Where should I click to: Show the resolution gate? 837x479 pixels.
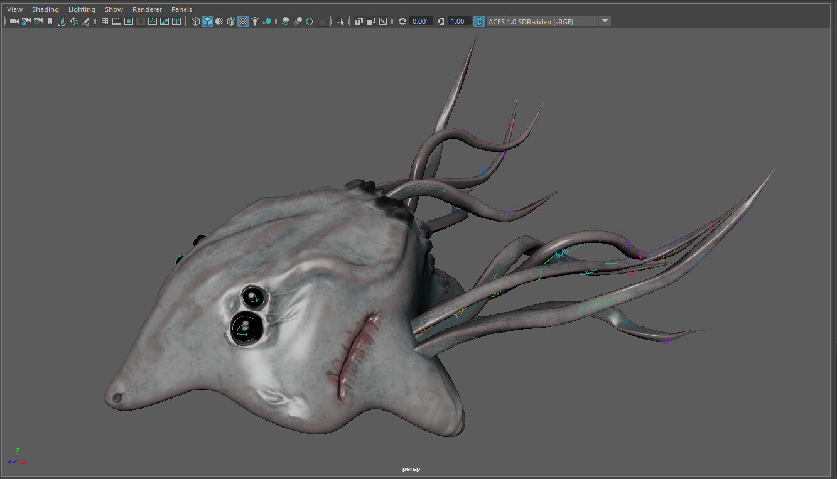[x=129, y=21]
